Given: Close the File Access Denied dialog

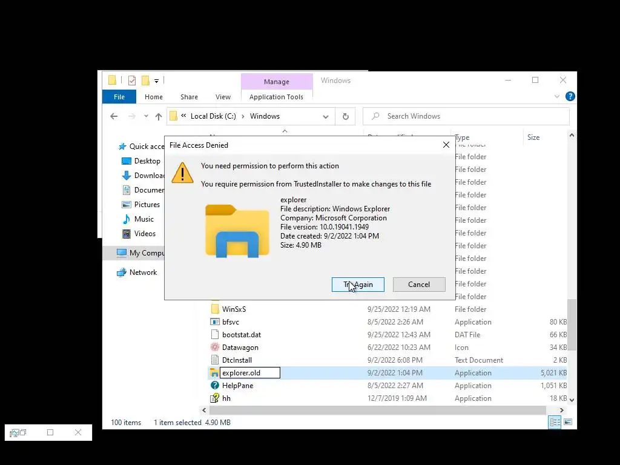Looking at the screenshot, I should 446,145.
